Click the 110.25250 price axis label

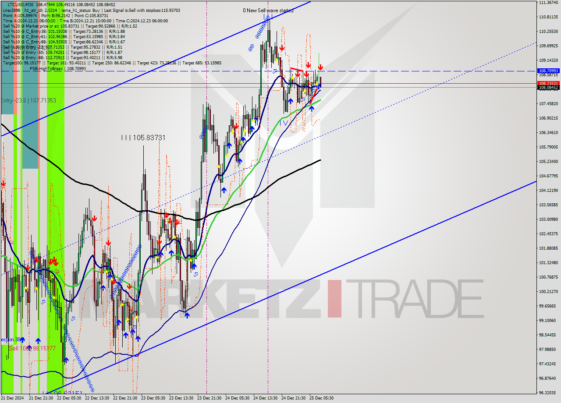point(548,31)
